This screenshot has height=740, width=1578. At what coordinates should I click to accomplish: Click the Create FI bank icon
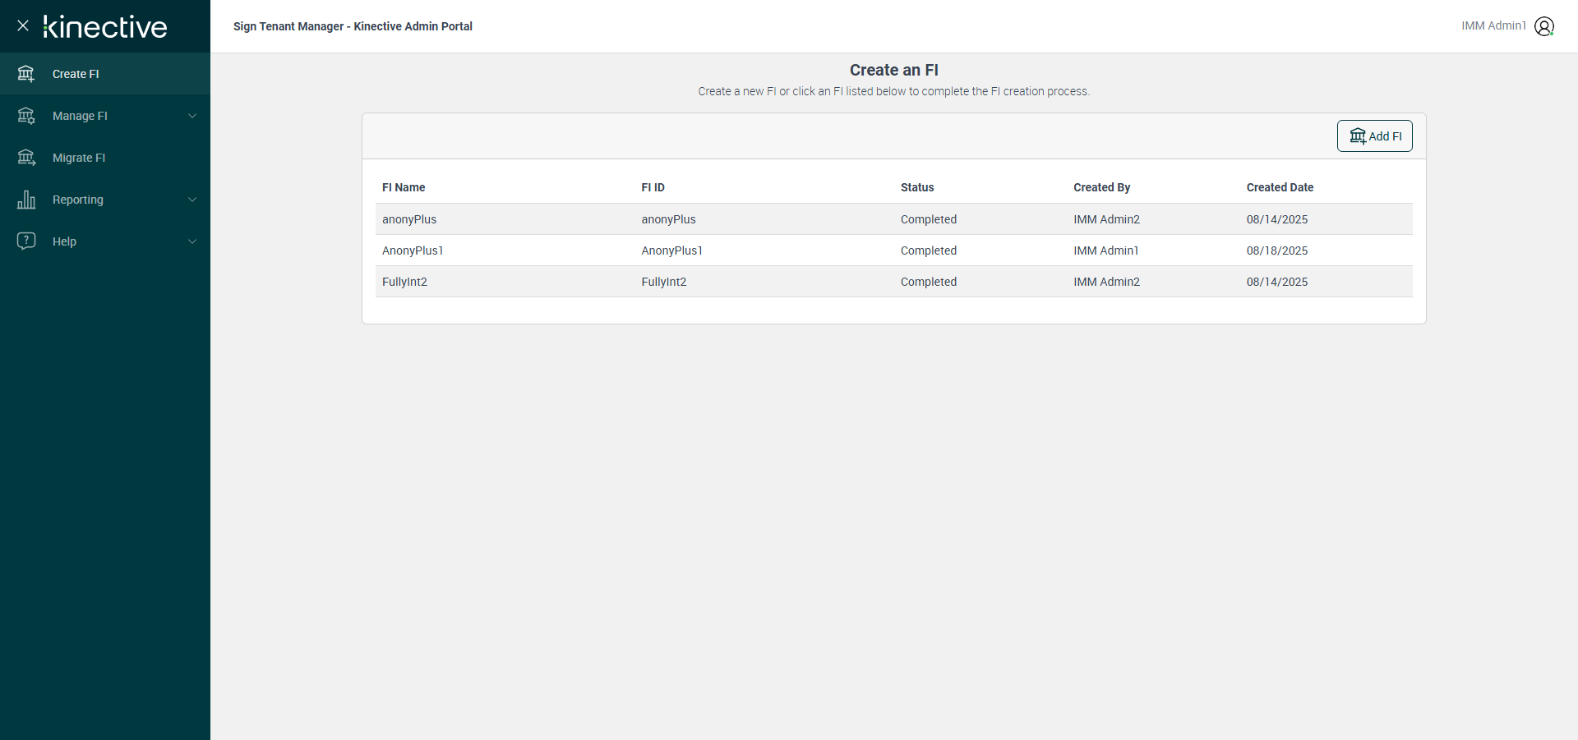pyautogui.click(x=26, y=74)
